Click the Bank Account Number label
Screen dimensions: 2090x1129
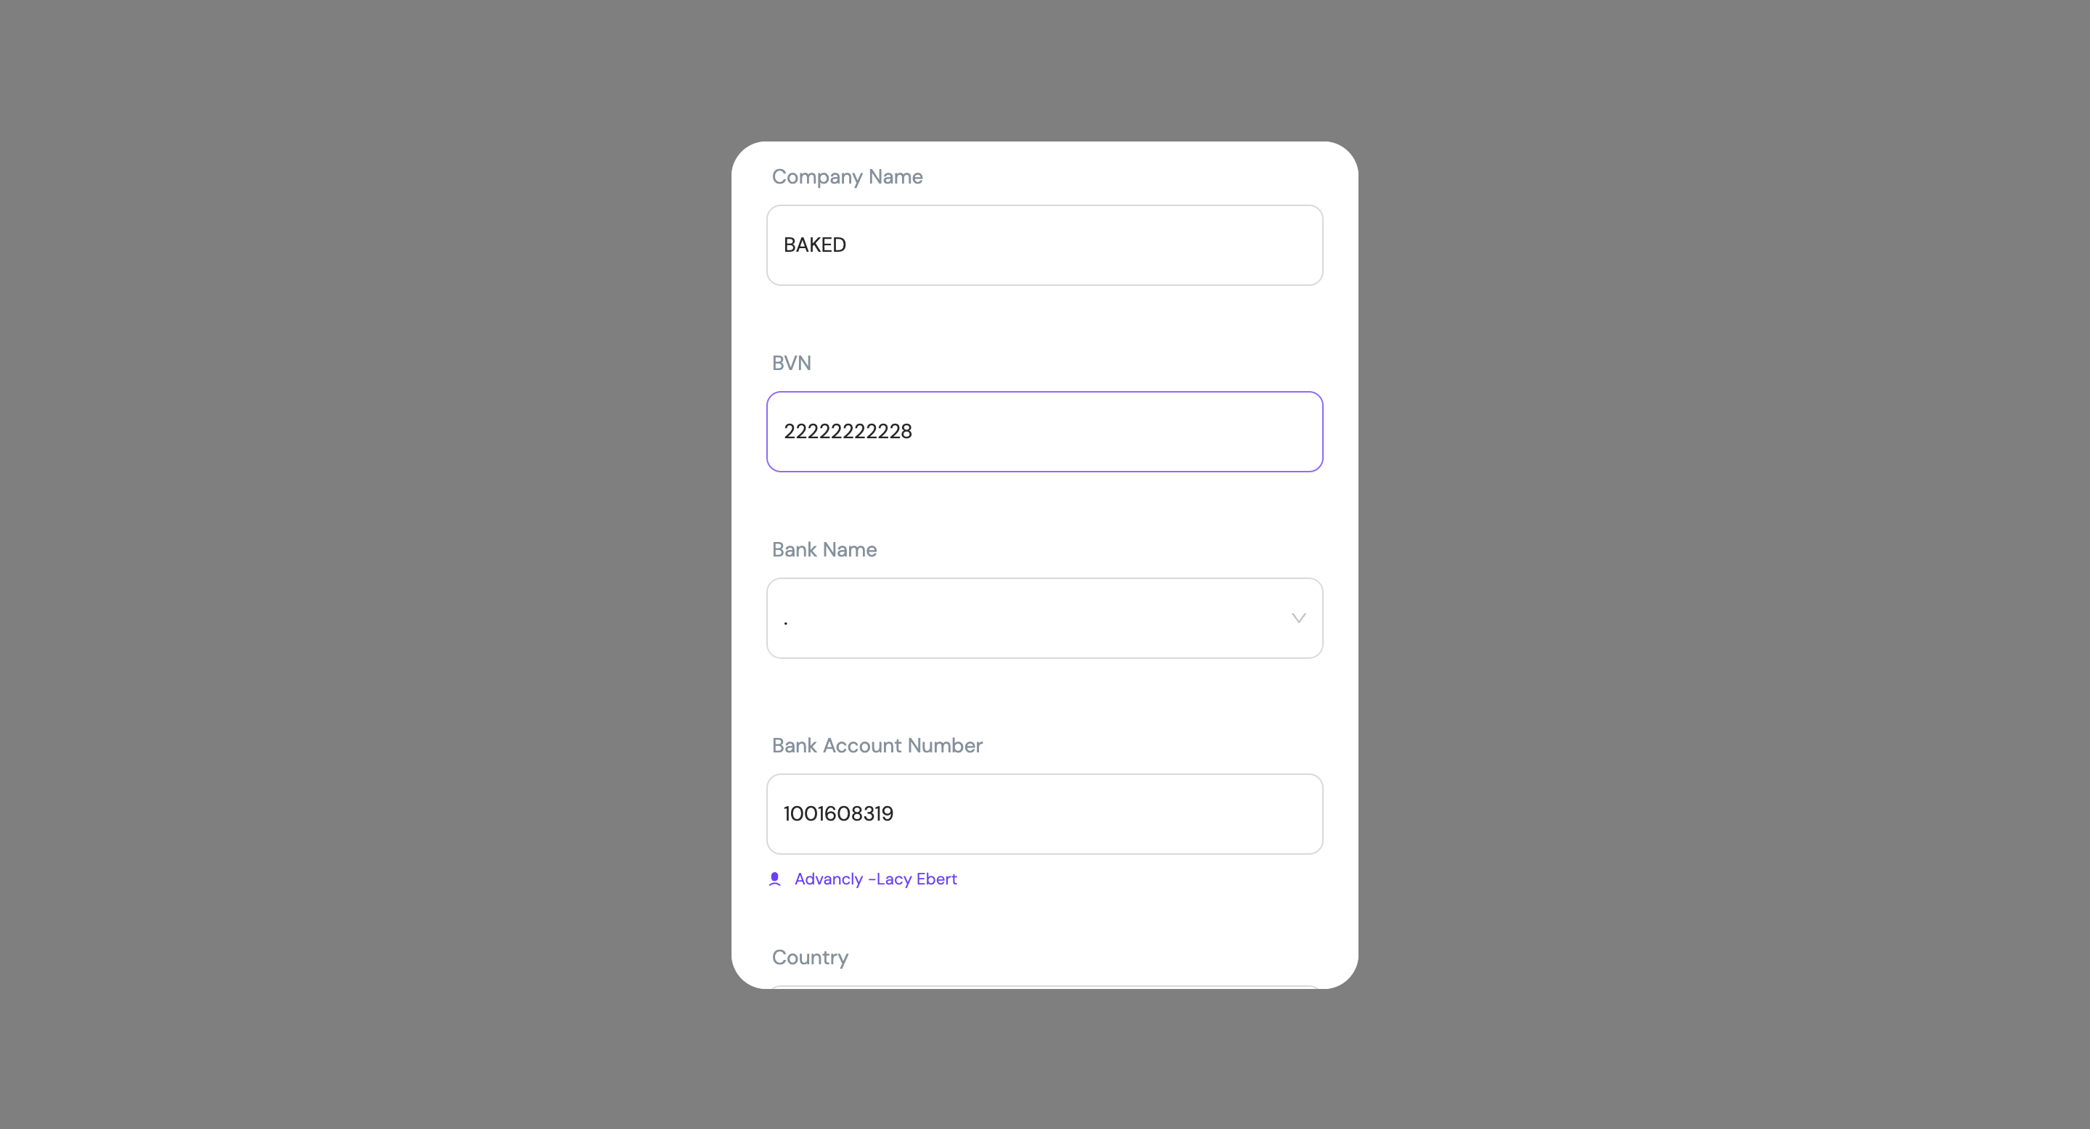coord(877,745)
